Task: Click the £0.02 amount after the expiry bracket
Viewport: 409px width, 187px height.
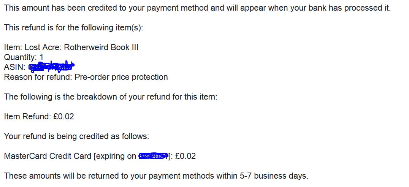Action: pyautogui.click(x=185, y=156)
